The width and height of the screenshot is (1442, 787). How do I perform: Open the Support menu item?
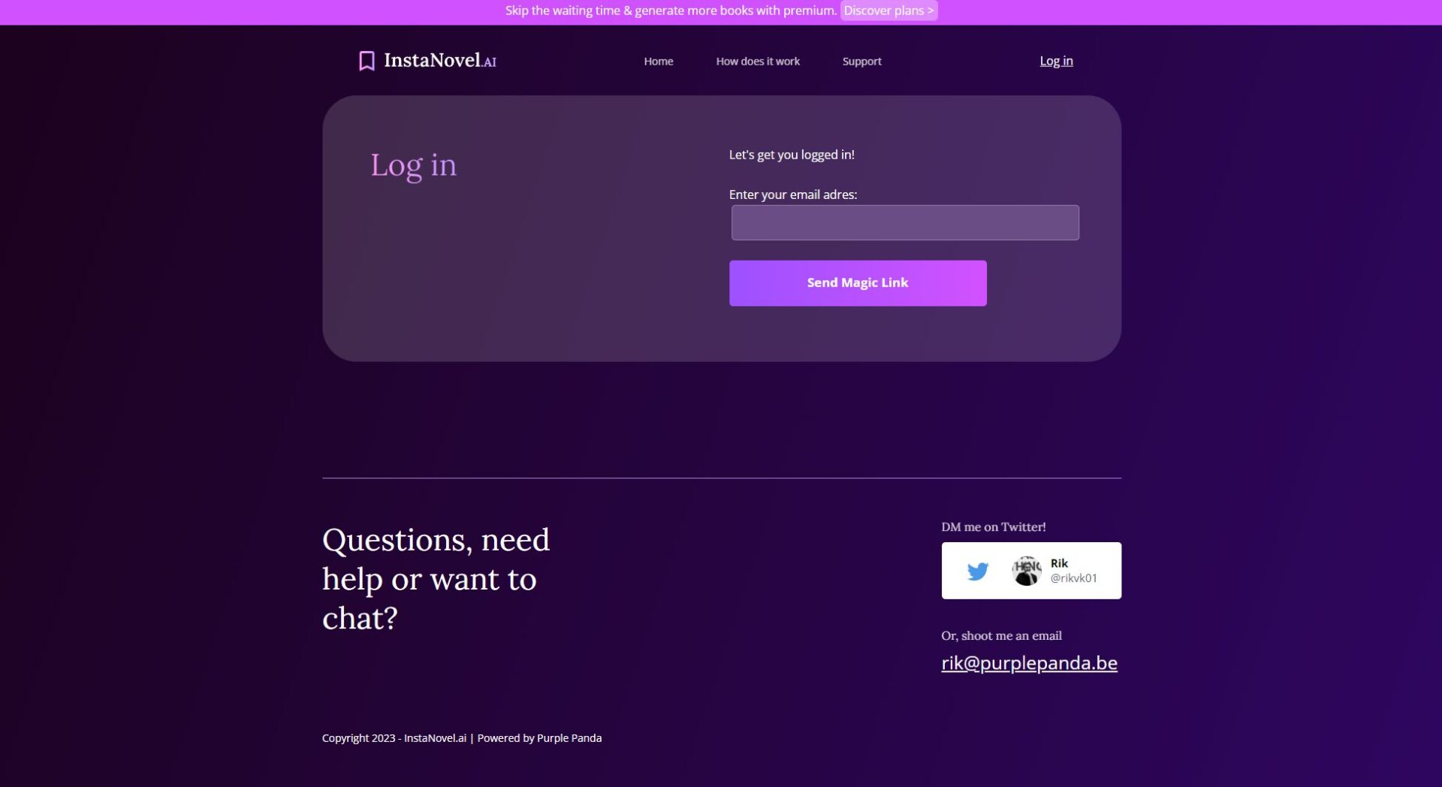(x=861, y=62)
